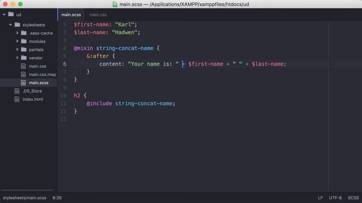The image size is (362, 203).
Task: Click stylesheets/main.scss path in status bar
Action: click(x=25, y=198)
